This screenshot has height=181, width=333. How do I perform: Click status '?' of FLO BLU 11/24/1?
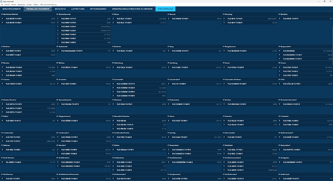113,19
